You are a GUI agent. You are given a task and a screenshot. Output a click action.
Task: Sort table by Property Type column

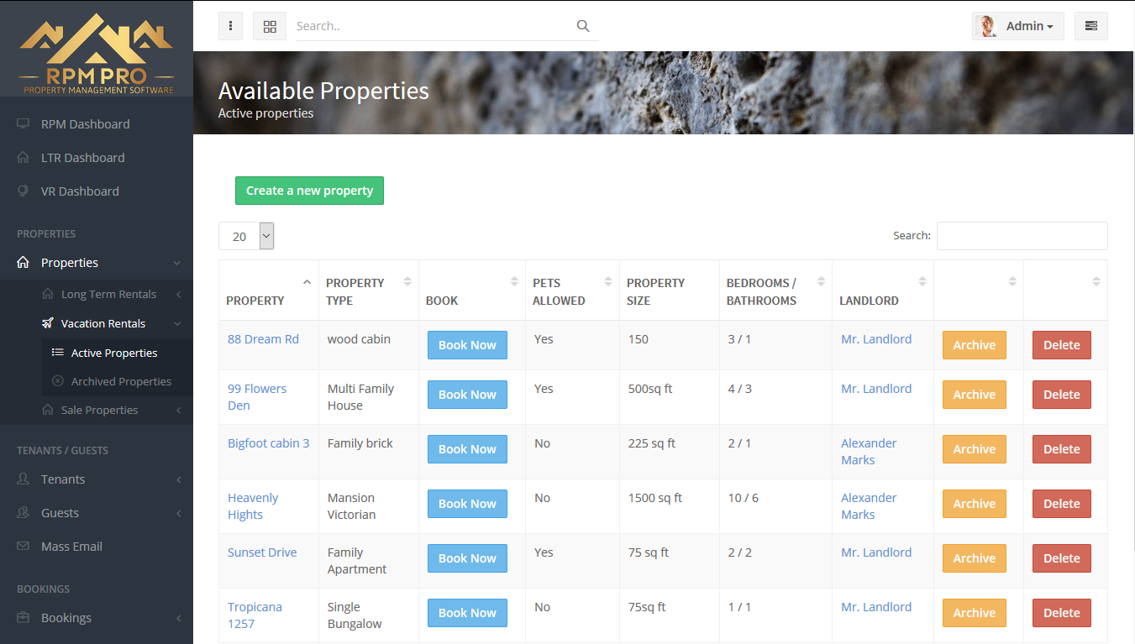367,291
